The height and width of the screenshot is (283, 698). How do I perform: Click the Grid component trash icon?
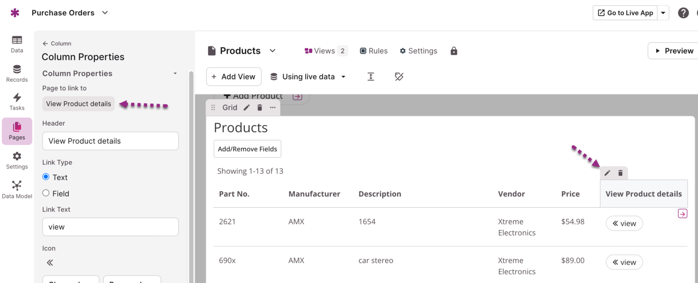click(260, 108)
